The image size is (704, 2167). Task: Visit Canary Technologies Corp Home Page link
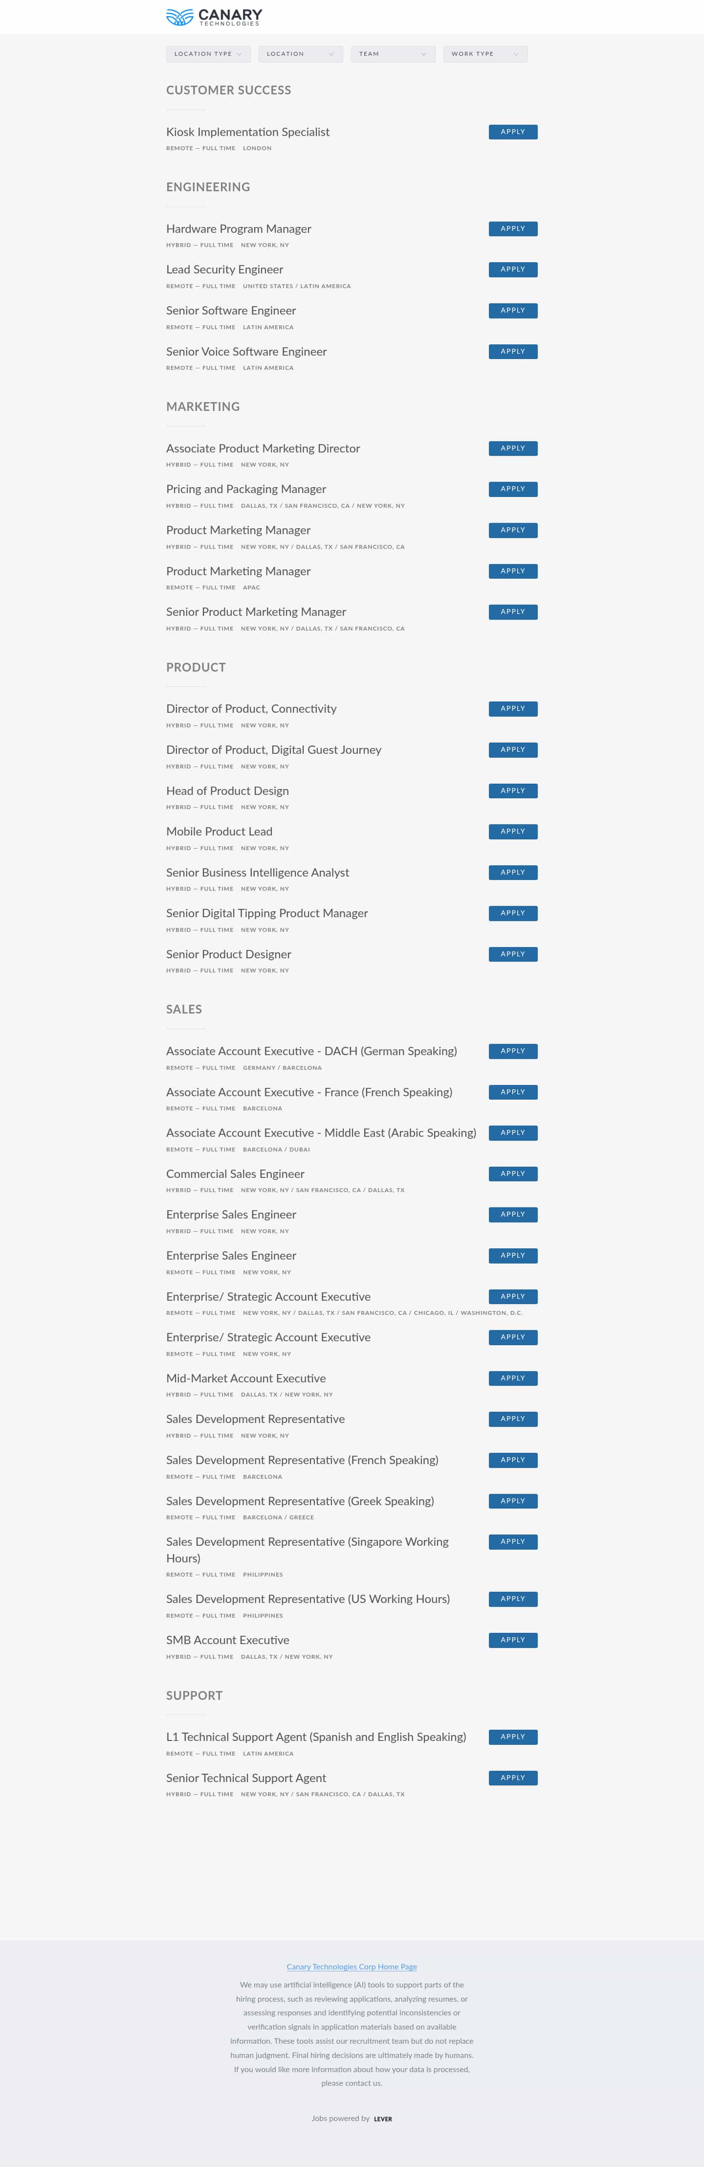(x=352, y=1967)
